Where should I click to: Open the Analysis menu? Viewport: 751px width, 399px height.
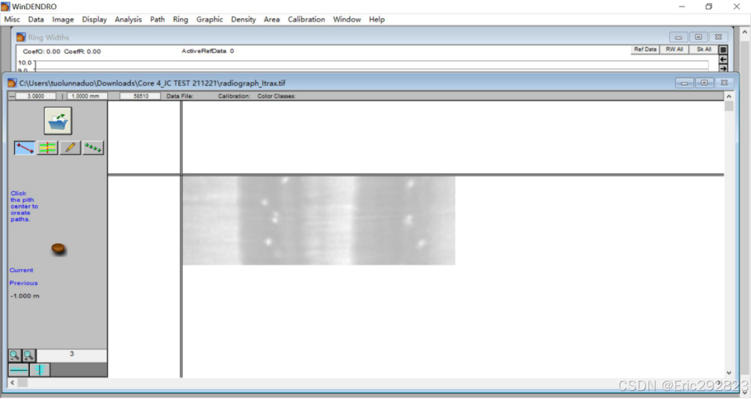(x=128, y=19)
